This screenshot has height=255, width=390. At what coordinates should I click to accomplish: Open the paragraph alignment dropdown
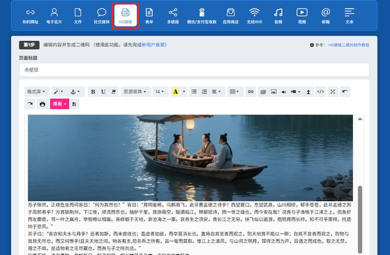coord(216,92)
